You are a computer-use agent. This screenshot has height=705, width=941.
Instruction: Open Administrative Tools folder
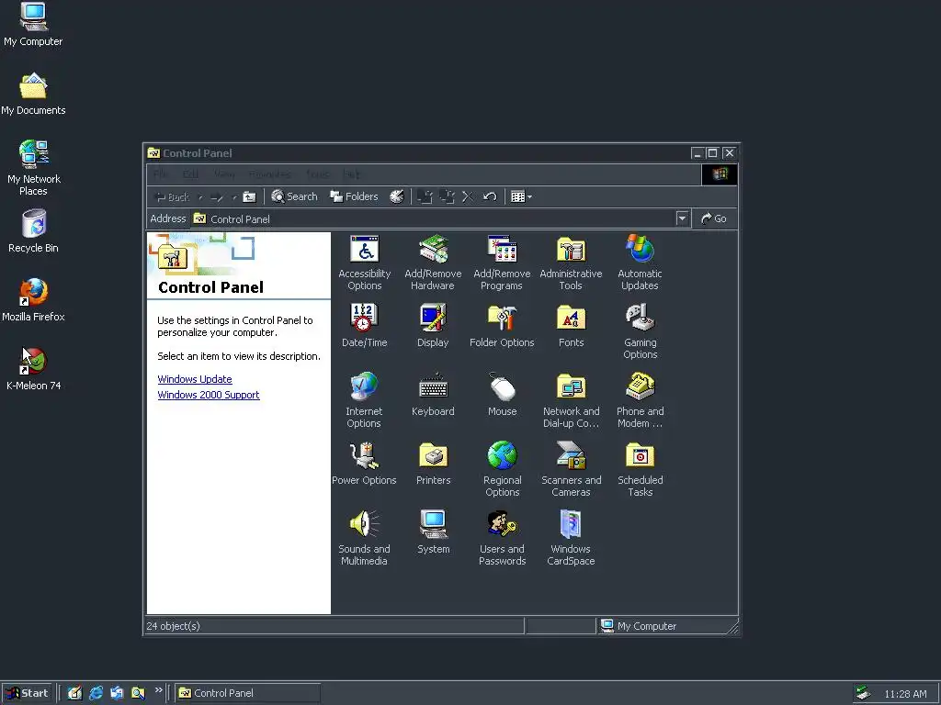(x=571, y=263)
